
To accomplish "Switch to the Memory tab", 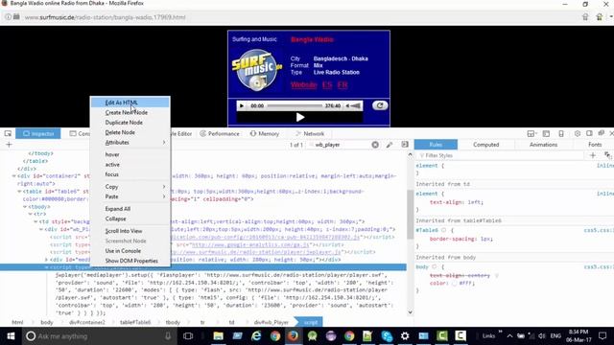I will 265,134.
